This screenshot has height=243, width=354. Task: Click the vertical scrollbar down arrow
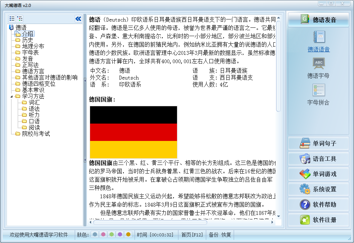(279, 216)
